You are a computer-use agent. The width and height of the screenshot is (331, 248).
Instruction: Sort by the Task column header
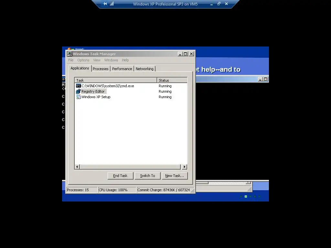pyautogui.click(x=116, y=80)
